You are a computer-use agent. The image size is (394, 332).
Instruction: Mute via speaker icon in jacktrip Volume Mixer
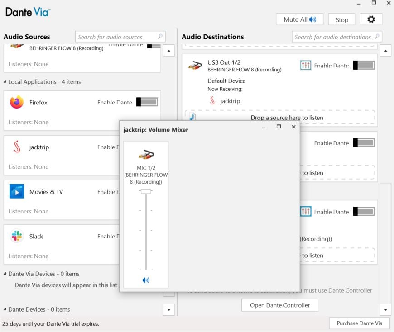tap(146, 280)
